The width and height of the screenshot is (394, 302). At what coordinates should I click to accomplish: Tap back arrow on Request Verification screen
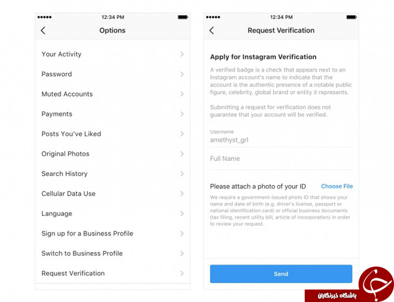point(211,31)
